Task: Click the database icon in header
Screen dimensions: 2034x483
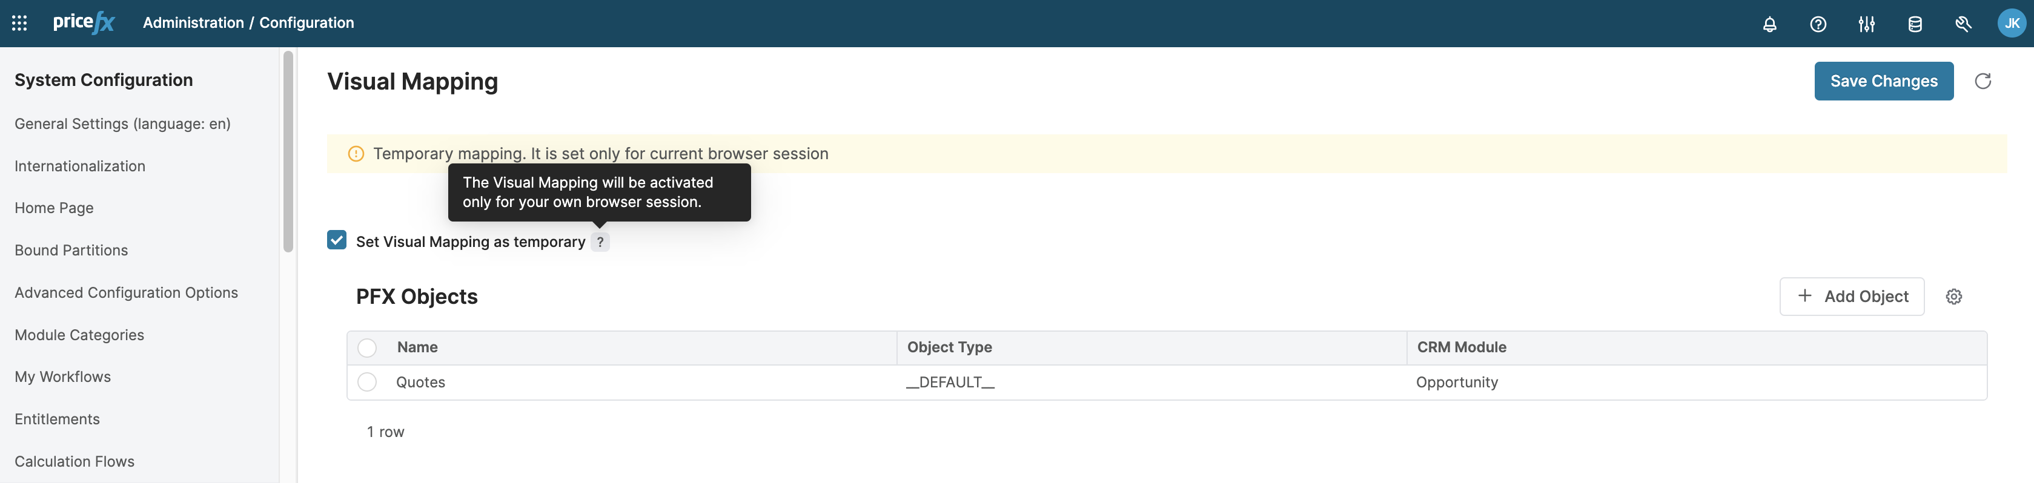Action: [x=1915, y=24]
